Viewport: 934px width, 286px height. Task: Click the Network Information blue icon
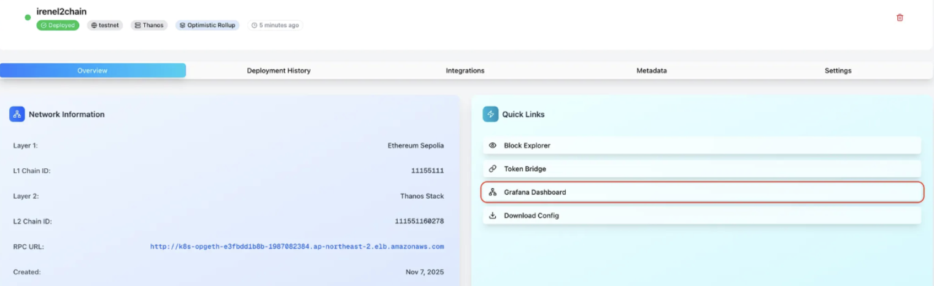(17, 114)
